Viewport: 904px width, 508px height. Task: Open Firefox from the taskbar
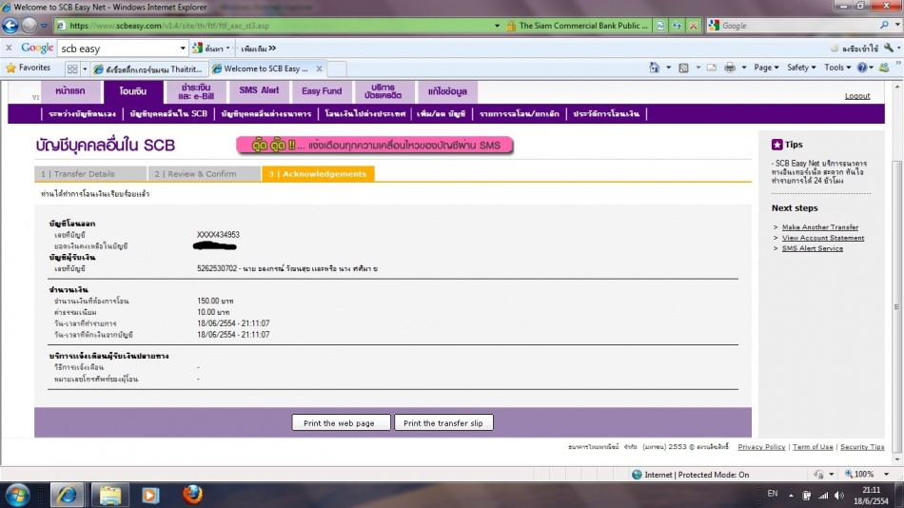coord(192,494)
